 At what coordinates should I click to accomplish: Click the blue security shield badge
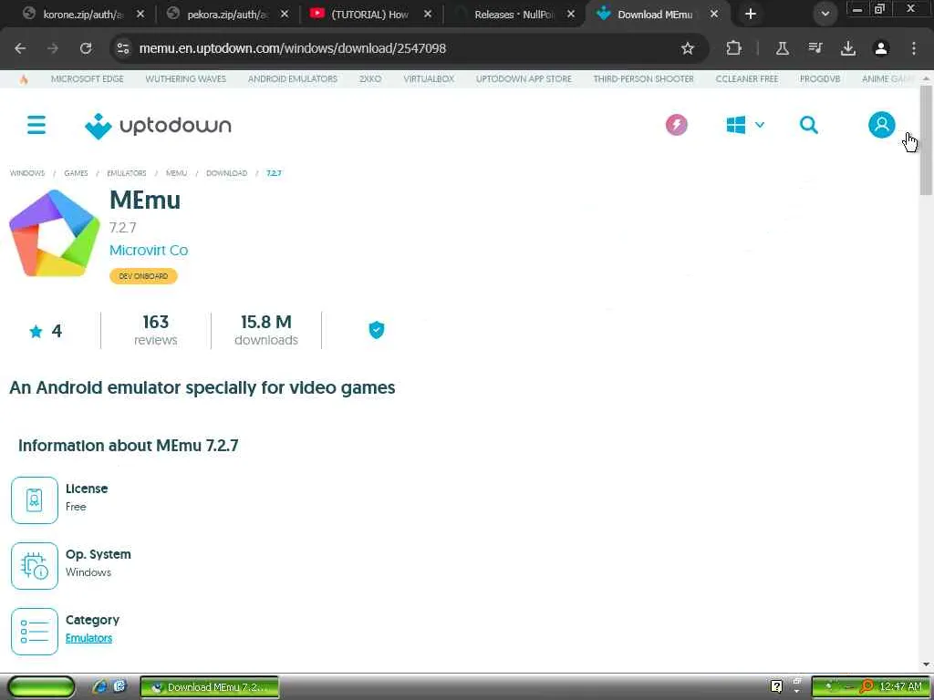377,330
